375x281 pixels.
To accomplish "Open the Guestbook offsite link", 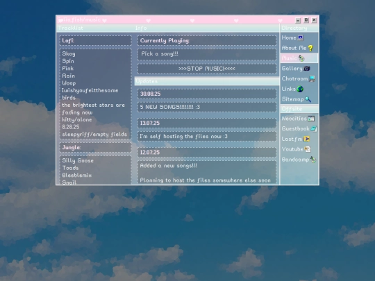I will 299,129.
